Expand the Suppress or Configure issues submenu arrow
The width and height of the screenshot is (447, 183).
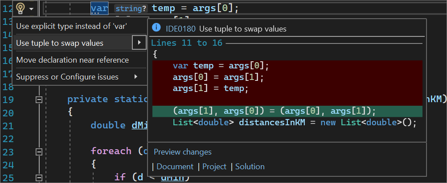point(136,76)
